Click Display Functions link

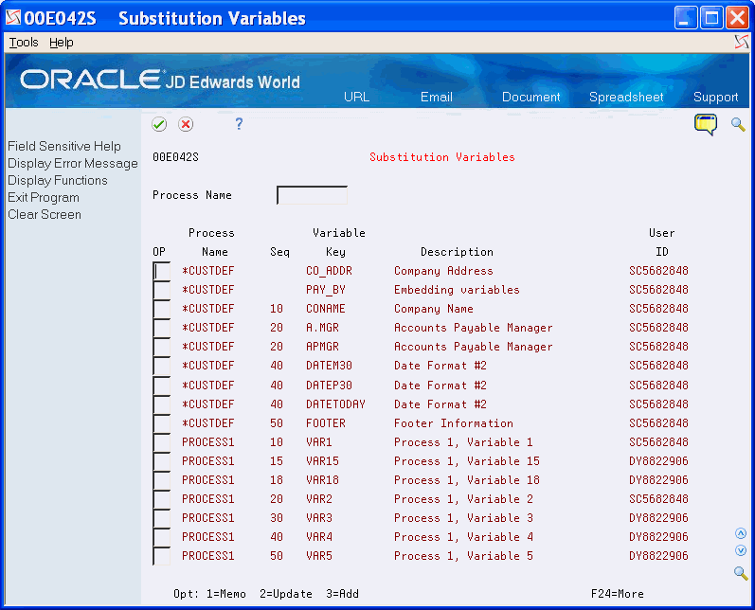click(x=57, y=180)
